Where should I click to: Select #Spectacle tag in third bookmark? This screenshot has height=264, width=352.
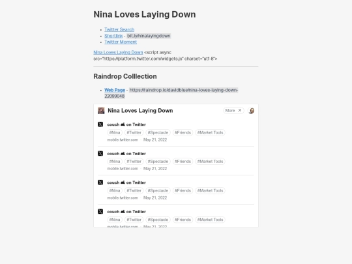pyautogui.click(x=158, y=190)
